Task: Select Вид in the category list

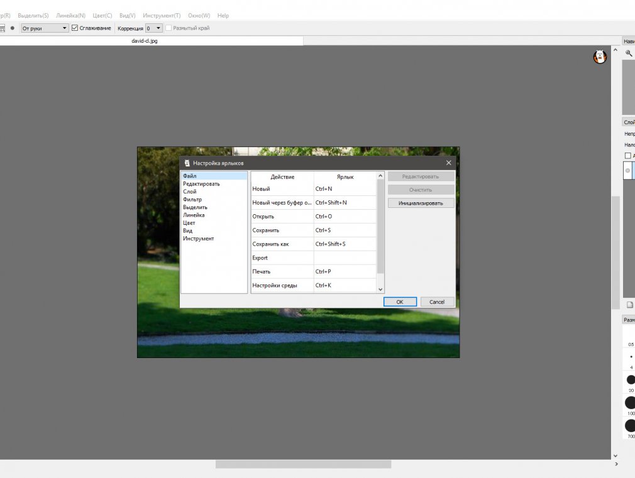Action: [x=214, y=231]
